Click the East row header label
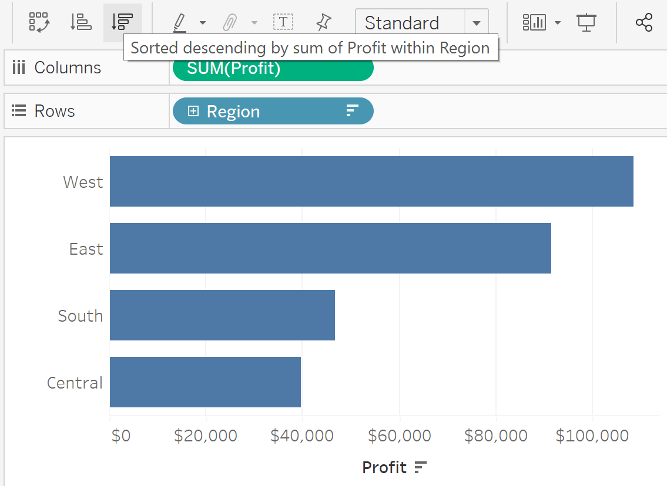Screen dimensions: 667x486 (86, 249)
